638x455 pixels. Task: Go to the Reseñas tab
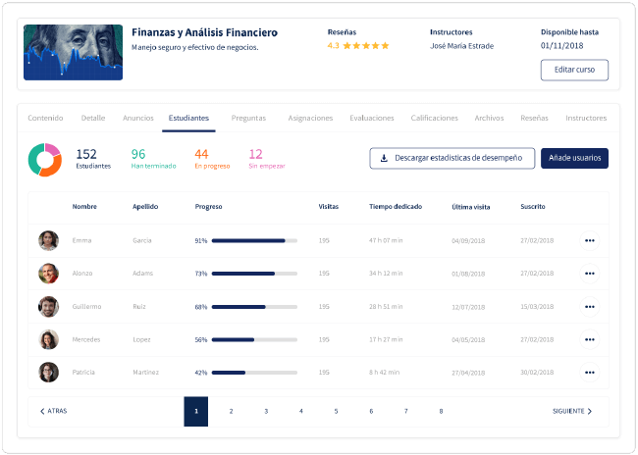(x=534, y=118)
